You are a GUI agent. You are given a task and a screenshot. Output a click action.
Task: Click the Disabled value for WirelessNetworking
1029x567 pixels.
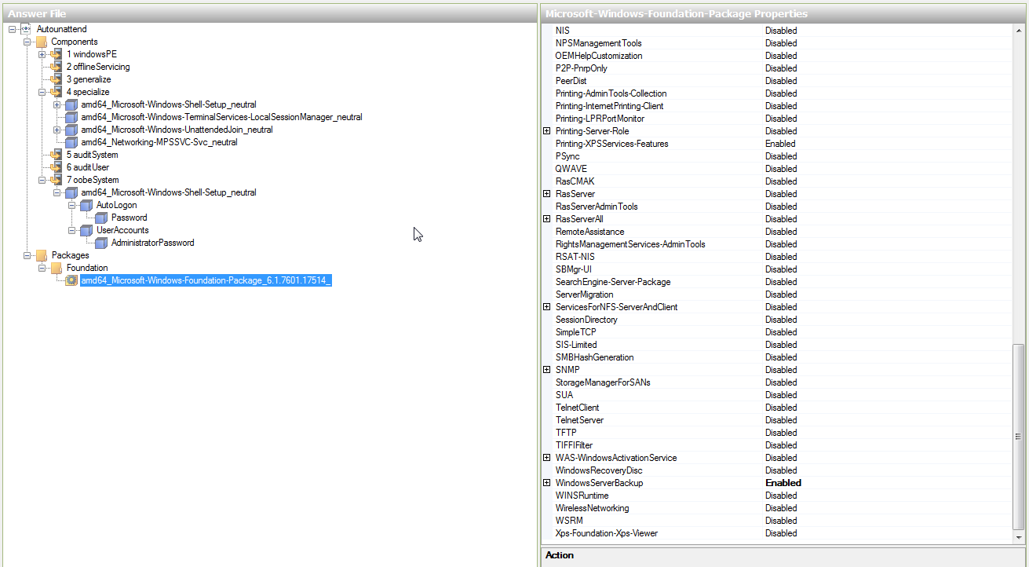[781, 508]
